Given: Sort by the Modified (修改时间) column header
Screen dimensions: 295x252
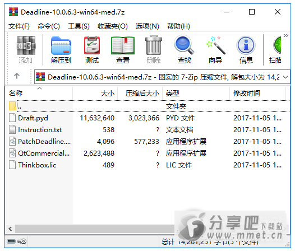Looking at the screenshot, I should [258, 93].
